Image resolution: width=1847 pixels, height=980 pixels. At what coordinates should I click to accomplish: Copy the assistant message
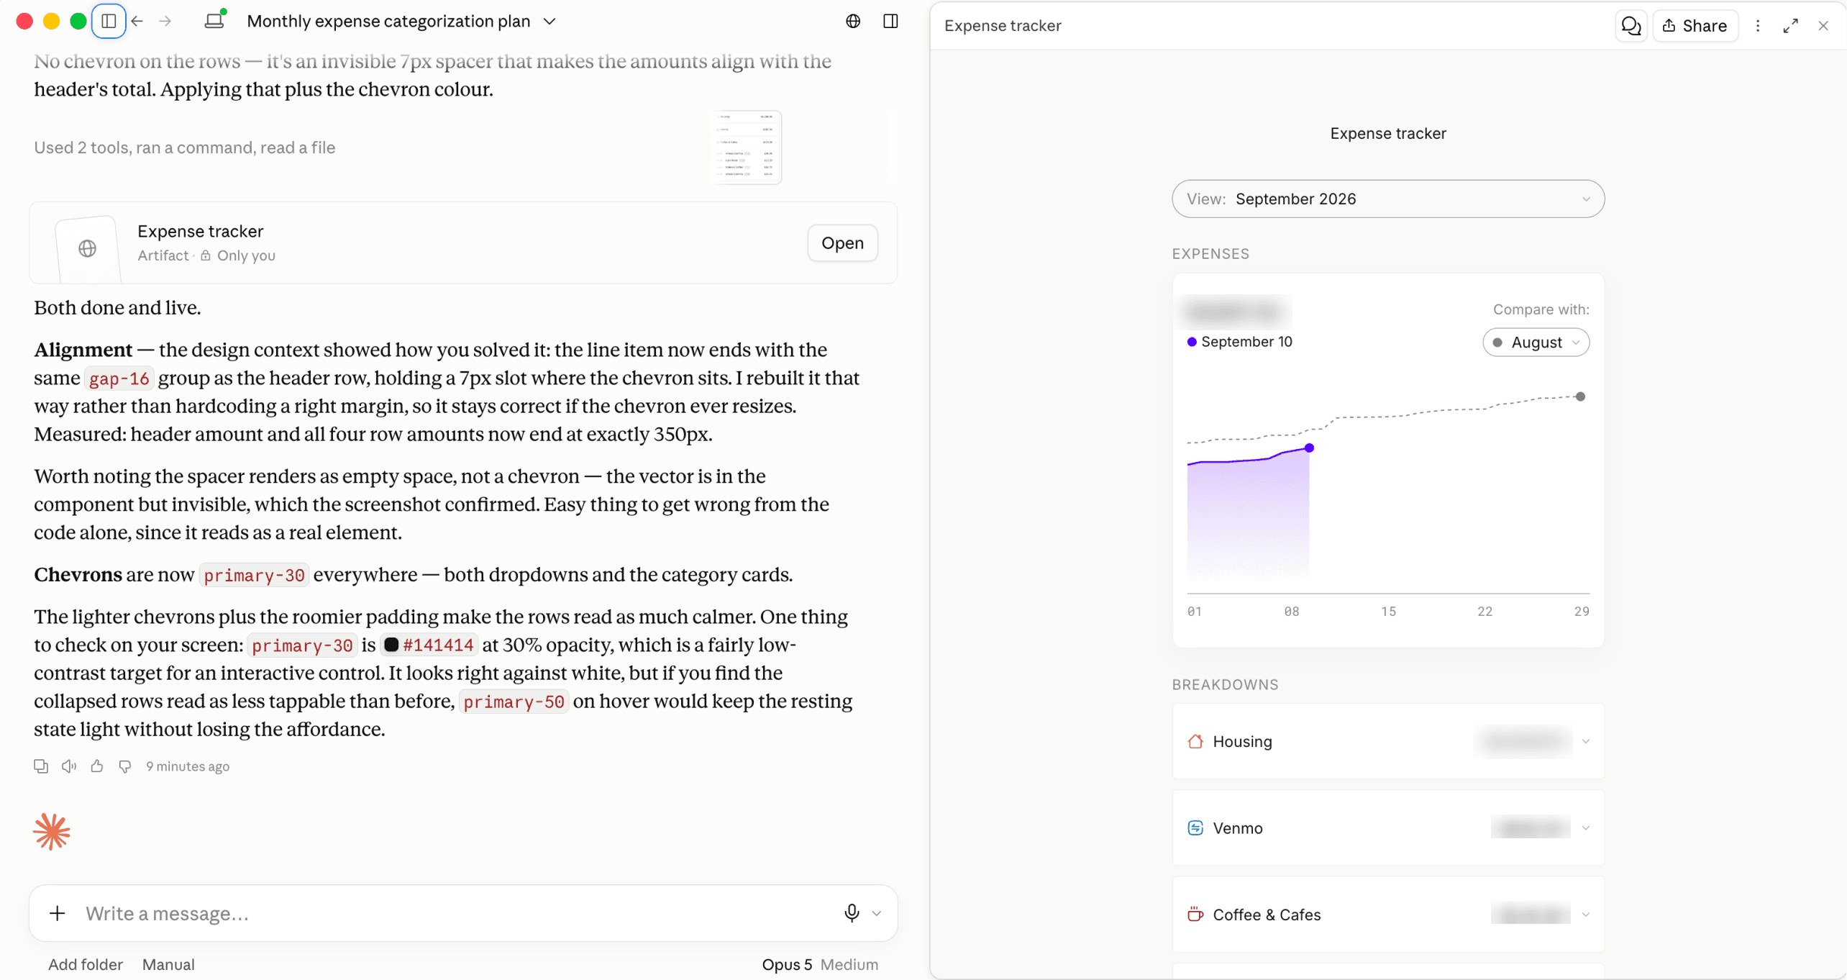point(41,766)
